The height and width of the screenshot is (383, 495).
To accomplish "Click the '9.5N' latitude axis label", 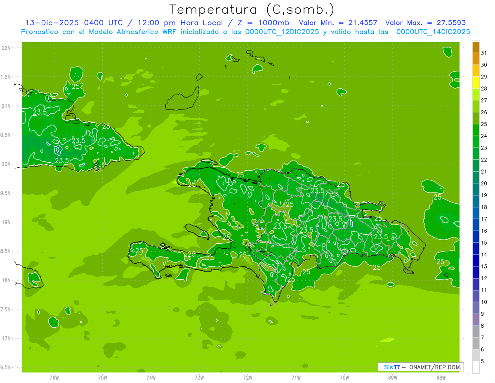I will 6,193.
